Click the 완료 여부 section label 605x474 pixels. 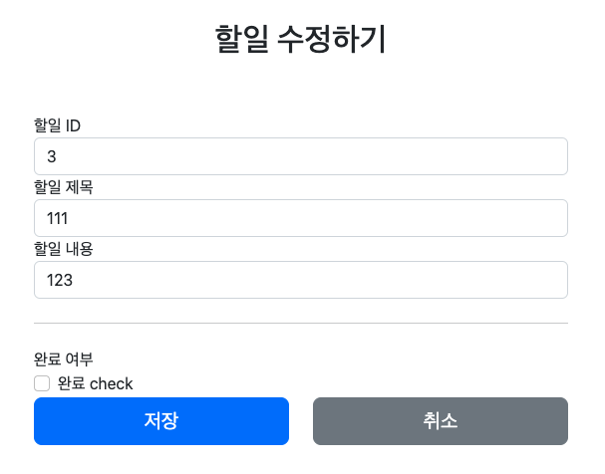[64, 359]
